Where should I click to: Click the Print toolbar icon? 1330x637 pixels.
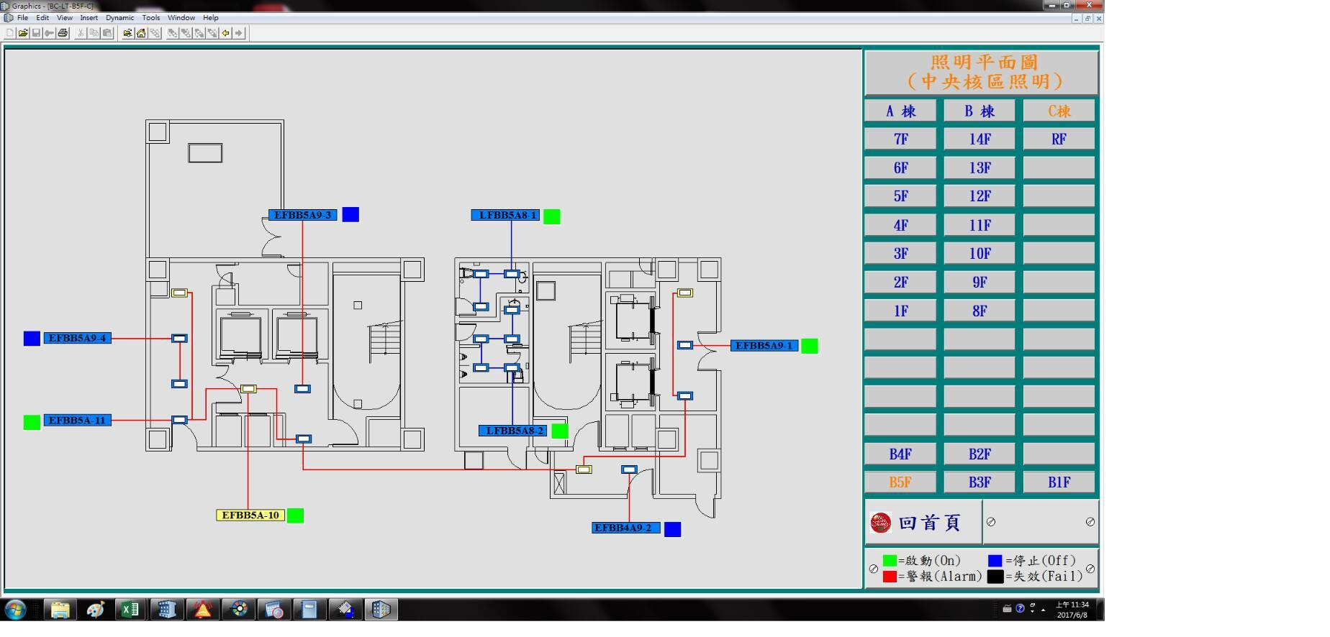pos(63,33)
